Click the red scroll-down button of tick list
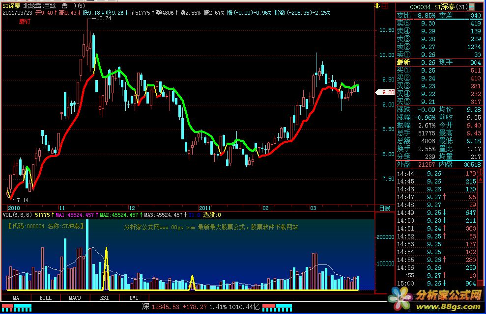This screenshot has width=486, height=314. click(481, 283)
